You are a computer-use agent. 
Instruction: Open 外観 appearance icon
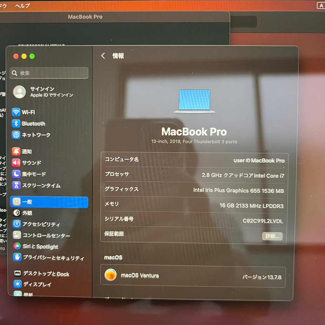click(17, 213)
